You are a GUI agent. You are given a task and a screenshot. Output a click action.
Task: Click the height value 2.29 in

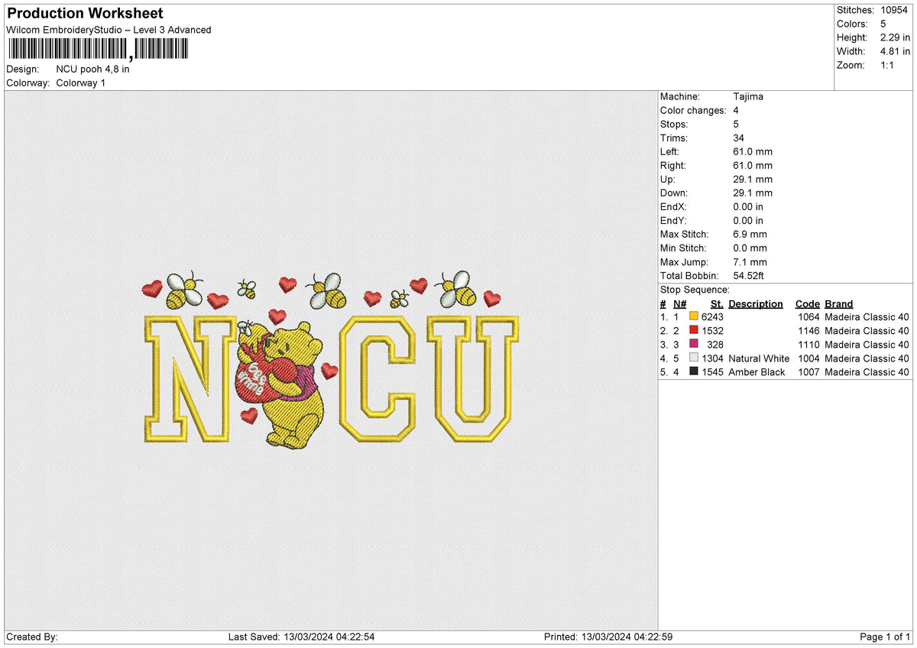click(896, 37)
